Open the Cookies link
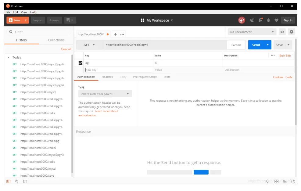The width and height of the screenshot is (301, 191). coord(278,77)
